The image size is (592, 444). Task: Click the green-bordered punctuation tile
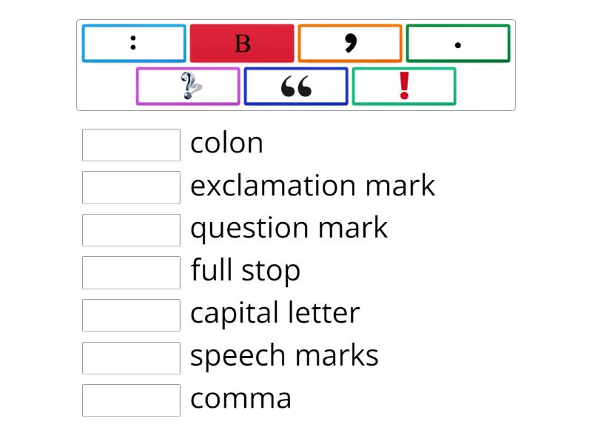458,44
